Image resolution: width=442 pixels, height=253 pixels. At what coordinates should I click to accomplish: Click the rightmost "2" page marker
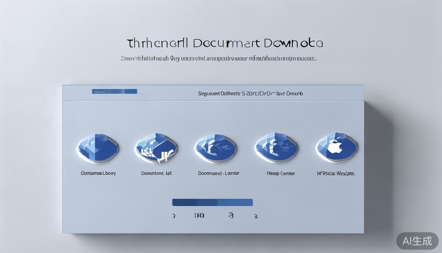(256, 216)
